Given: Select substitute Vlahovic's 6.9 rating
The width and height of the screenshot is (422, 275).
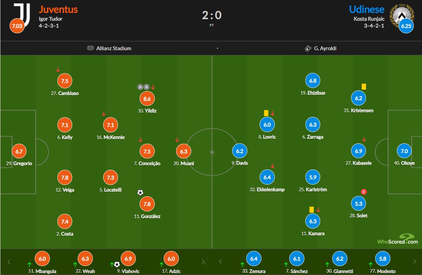Looking at the screenshot, I should [x=128, y=259].
